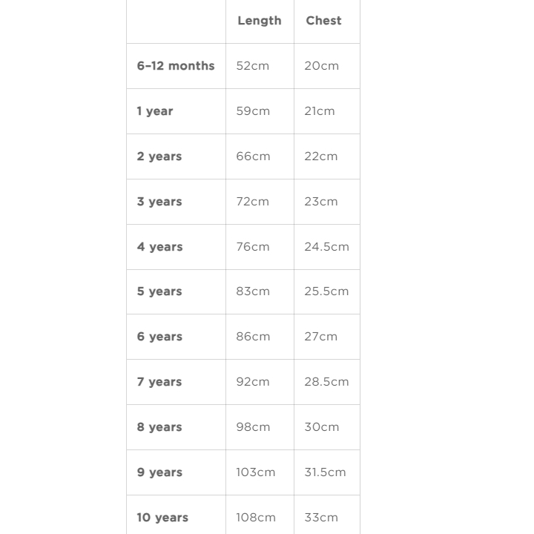Click the 28.5cm chest cell
The height and width of the screenshot is (534, 534).
326,382
